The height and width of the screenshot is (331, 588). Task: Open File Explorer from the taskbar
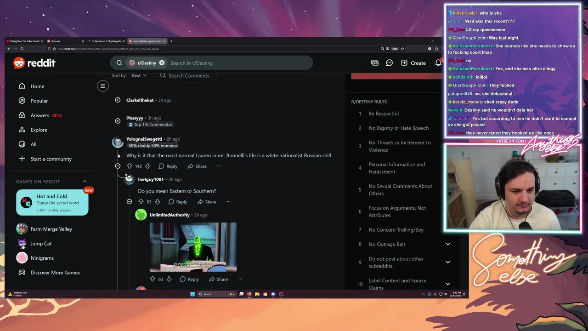click(257, 294)
